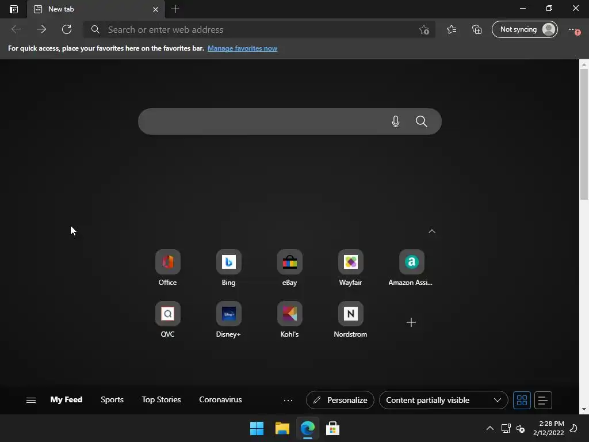Open the Favorites list button

point(452,29)
